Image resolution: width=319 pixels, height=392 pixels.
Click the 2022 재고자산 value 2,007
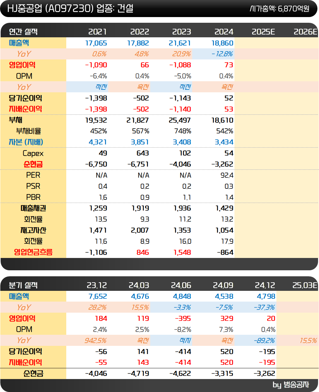click(140, 230)
